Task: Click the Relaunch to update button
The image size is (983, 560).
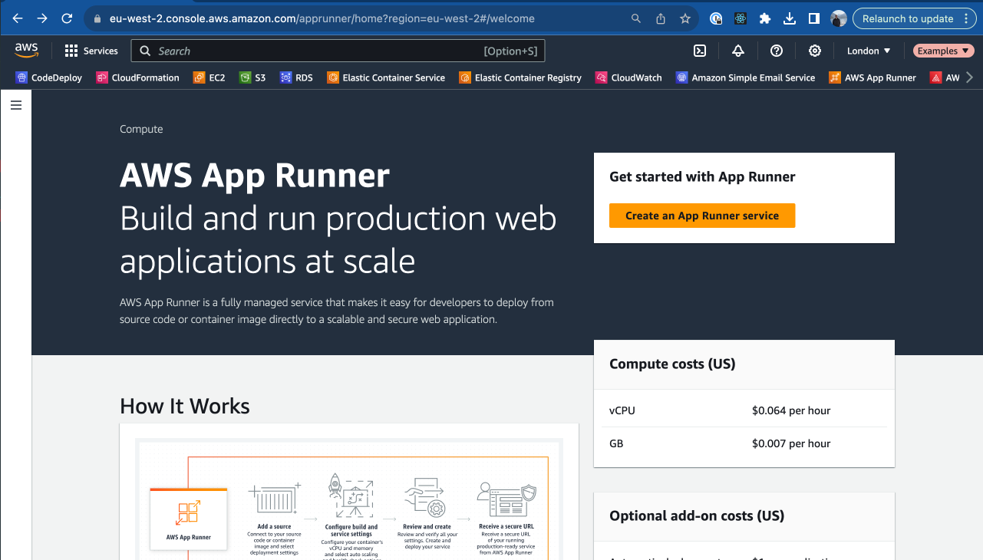Action: coord(908,18)
